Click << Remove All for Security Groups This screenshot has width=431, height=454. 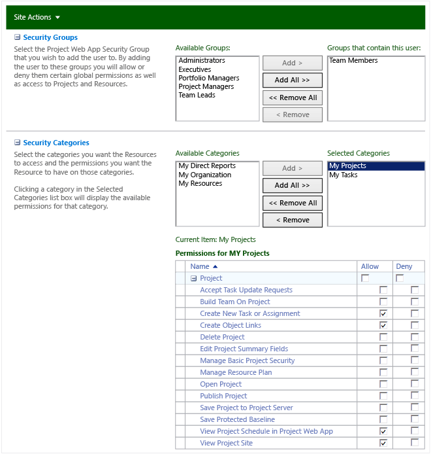pyautogui.click(x=293, y=97)
